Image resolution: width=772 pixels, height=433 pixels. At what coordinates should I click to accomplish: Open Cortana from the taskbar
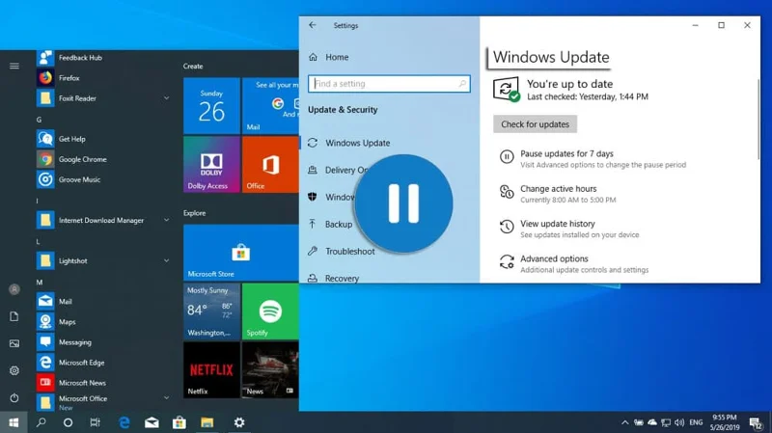tap(68, 422)
